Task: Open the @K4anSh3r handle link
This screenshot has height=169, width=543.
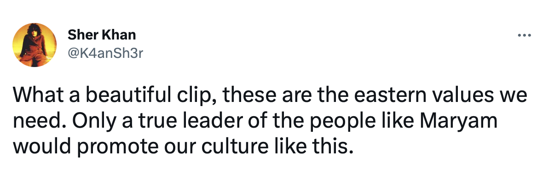Action: (105, 54)
